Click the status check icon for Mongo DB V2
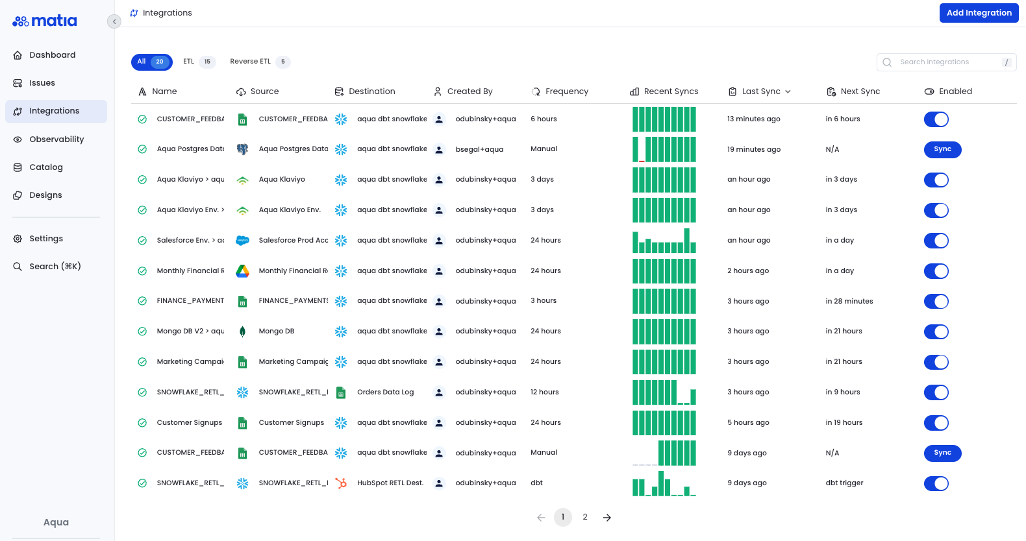 tap(142, 331)
